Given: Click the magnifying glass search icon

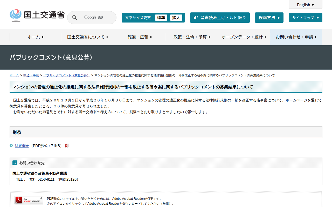Looking at the screenshot, I should point(75,18).
